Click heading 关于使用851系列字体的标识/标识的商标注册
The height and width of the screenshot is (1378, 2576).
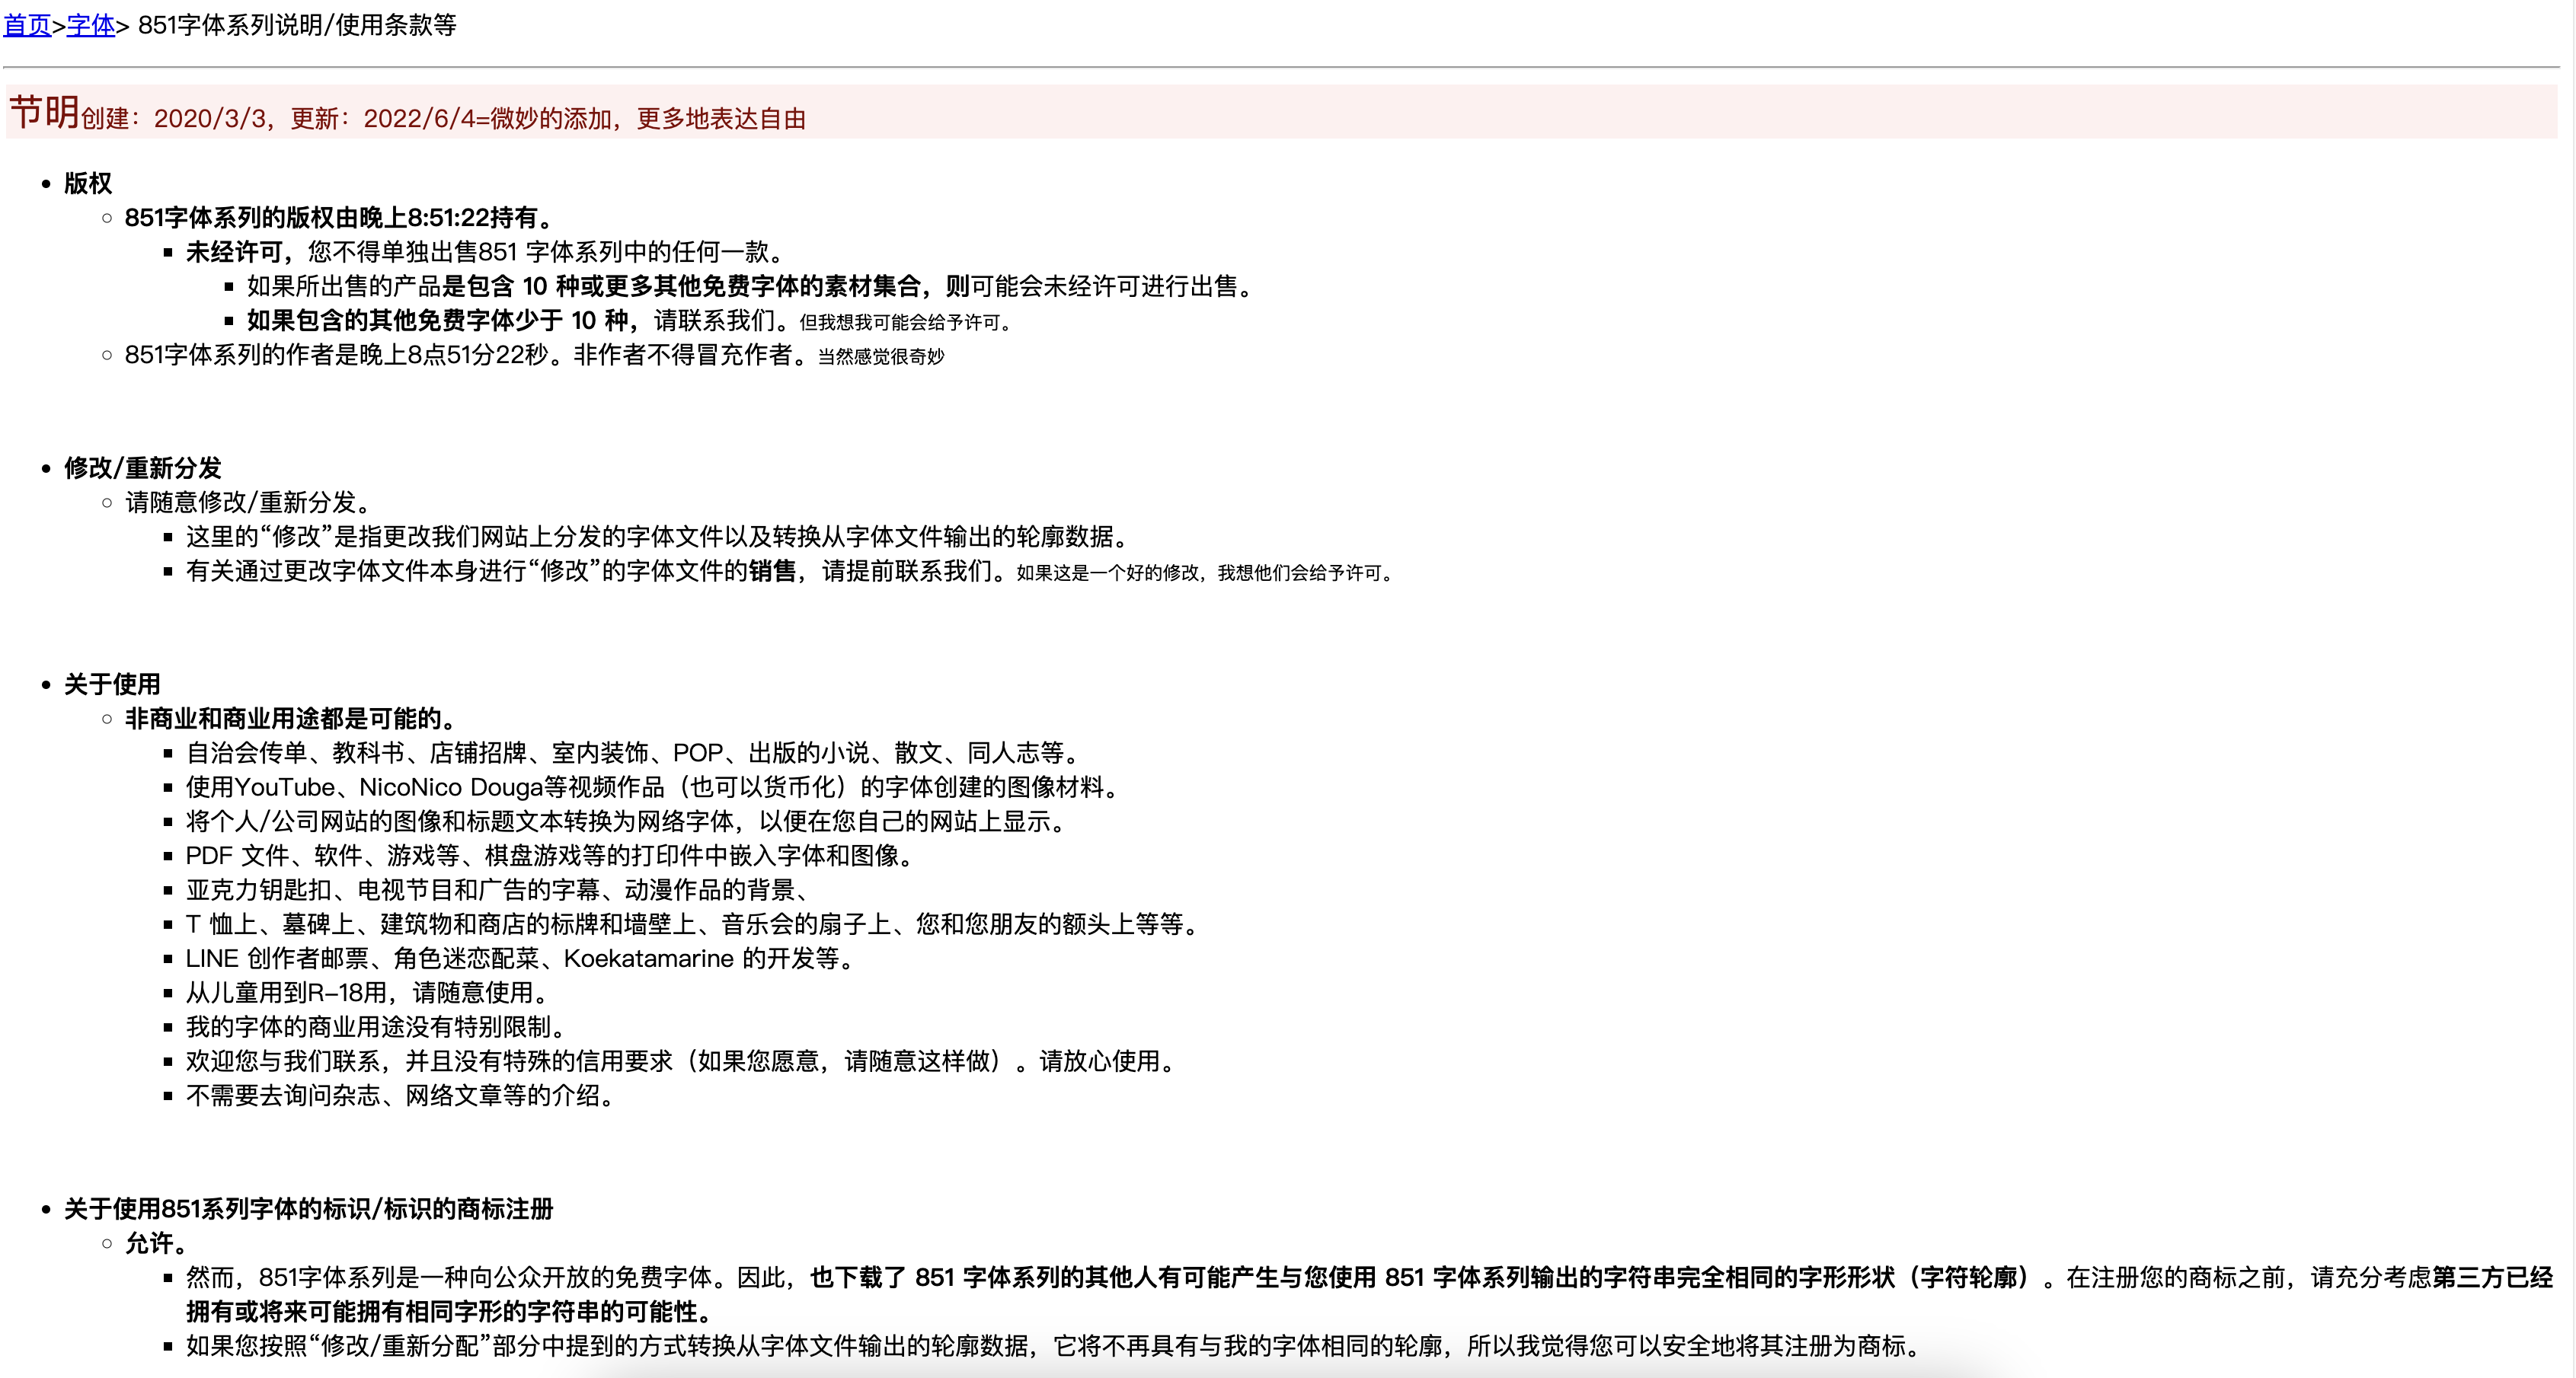(x=309, y=1209)
